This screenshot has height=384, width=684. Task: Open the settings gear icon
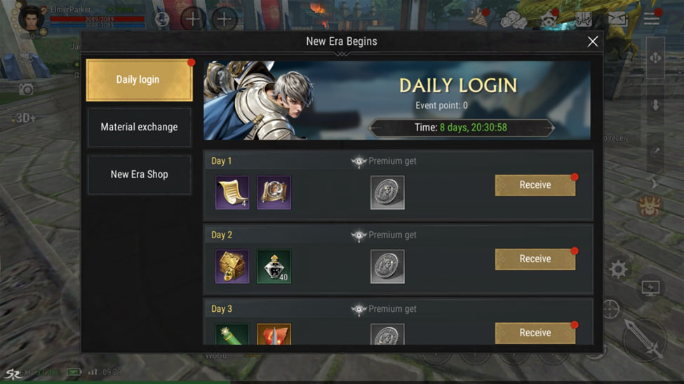pos(618,269)
